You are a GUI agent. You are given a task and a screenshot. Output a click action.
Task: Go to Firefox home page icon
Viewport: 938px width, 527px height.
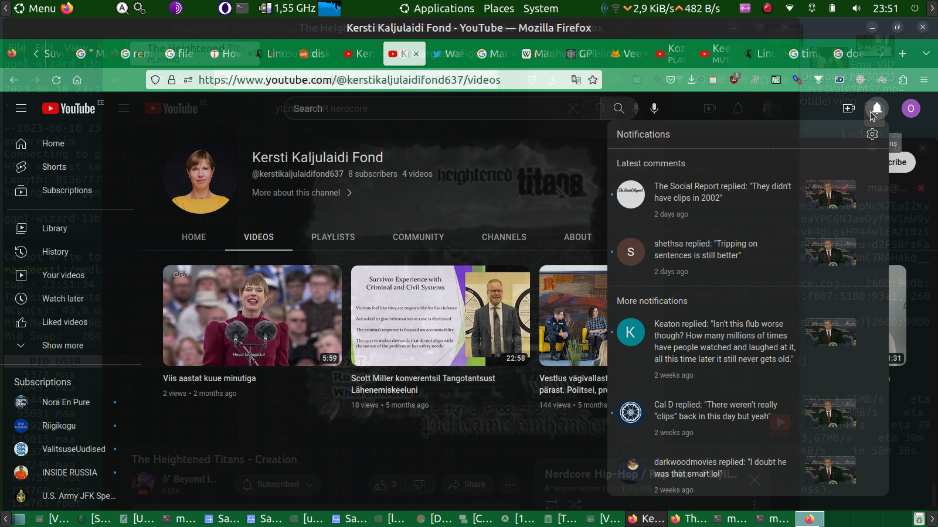[x=77, y=80]
